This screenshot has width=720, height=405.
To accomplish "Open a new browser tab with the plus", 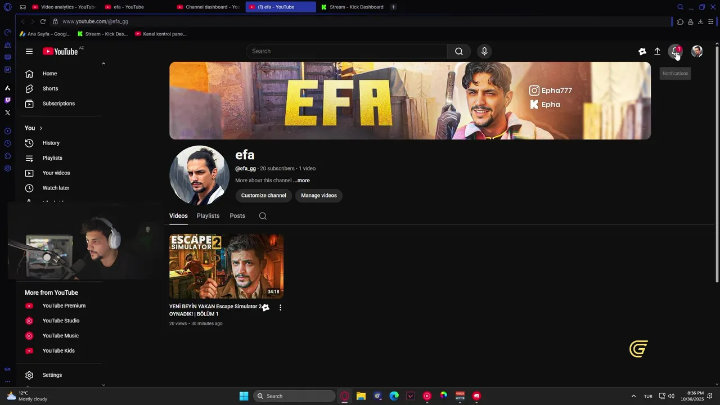I will 393,7.
